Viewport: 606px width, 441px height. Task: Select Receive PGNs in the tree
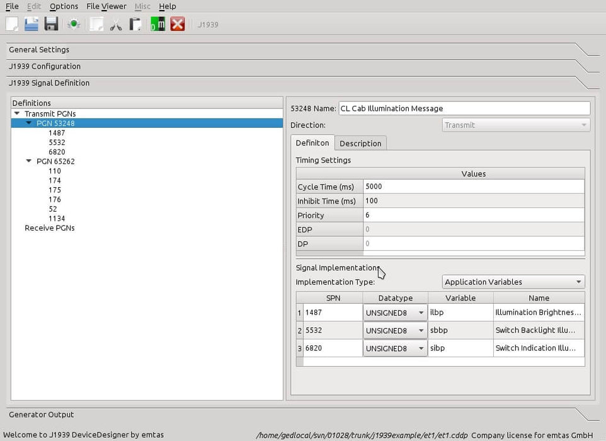coord(49,228)
